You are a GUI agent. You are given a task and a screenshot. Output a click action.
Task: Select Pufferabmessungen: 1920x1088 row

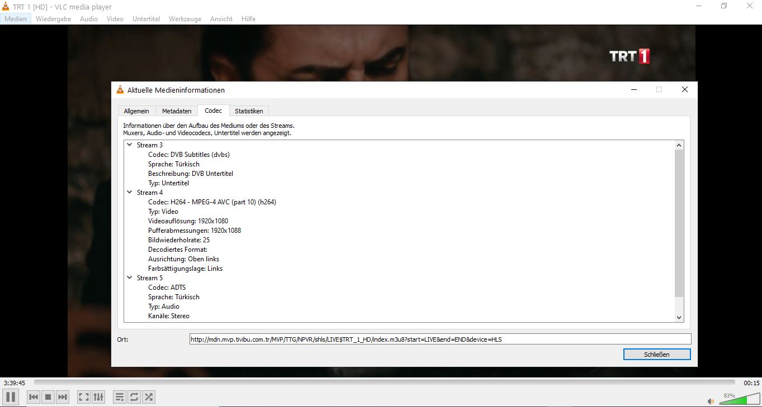point(195,231)
